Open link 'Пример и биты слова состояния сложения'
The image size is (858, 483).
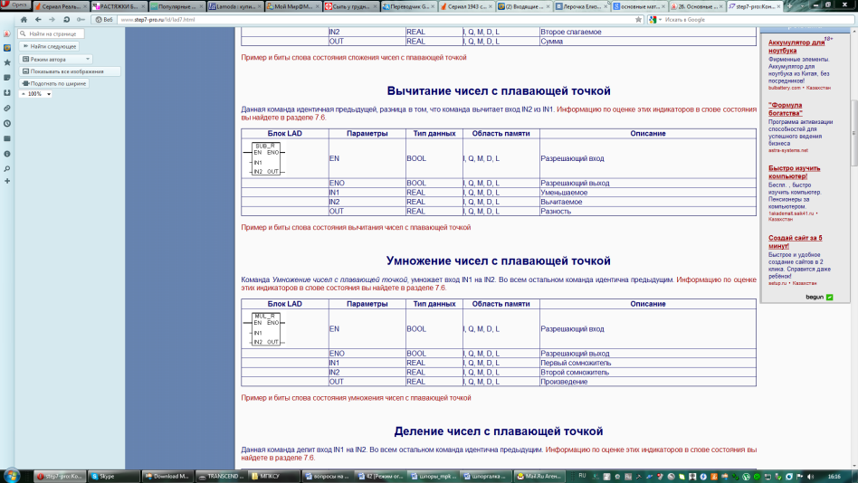354,57
